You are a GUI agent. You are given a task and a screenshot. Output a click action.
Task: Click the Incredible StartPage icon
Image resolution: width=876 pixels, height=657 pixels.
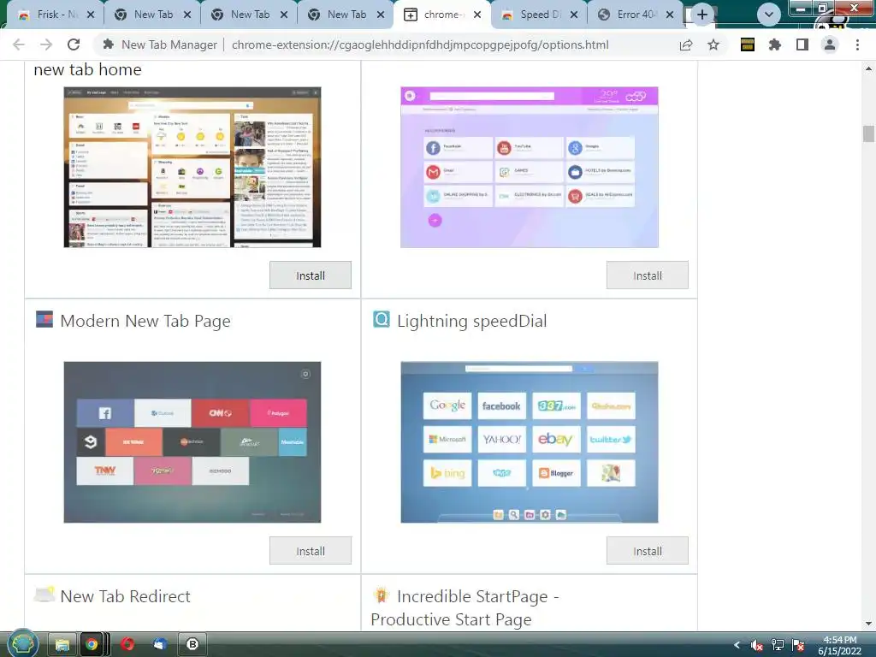pyautogui.click(x=381, y=595)
